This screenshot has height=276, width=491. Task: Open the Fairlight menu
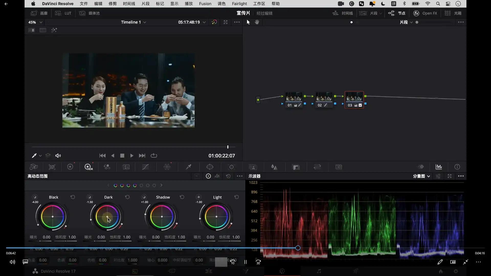pos(239,4)
